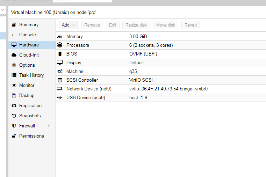Click the Remove button
Screen dimensions: 266x177
pos(92,25)
